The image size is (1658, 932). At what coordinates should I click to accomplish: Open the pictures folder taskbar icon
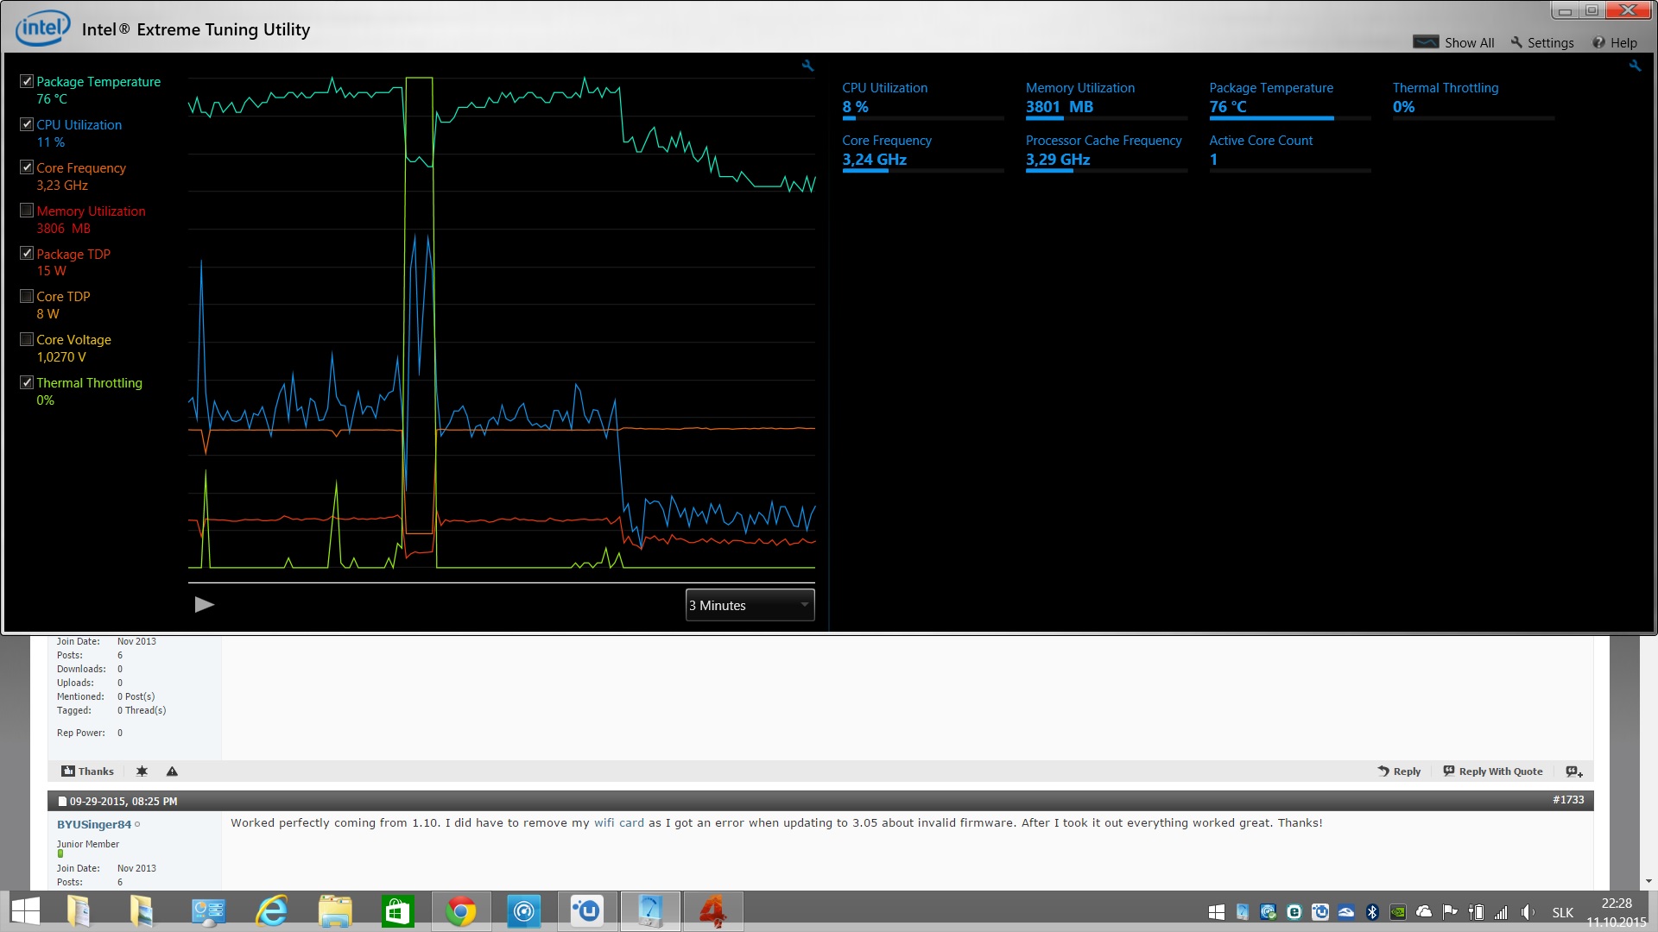pyautogui.click(x=141, y=911)
